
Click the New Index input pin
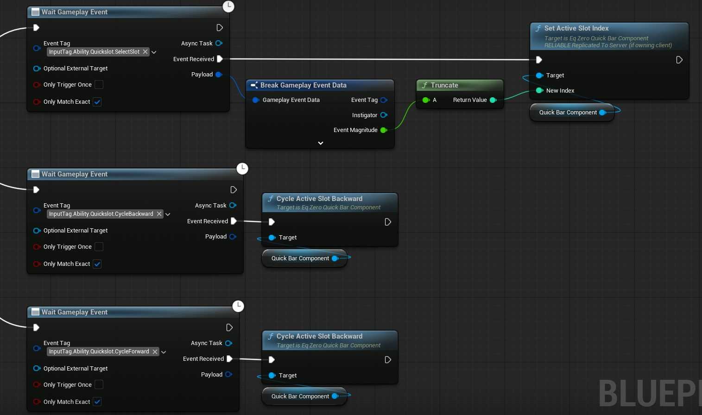539,91
